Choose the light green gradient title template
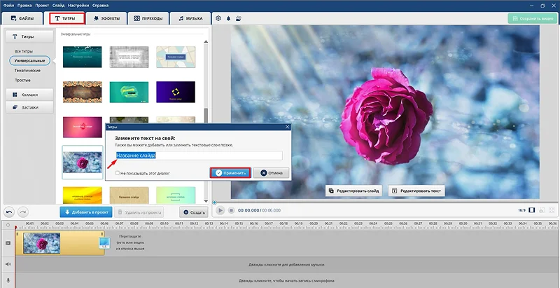 [x=176, y=196]
